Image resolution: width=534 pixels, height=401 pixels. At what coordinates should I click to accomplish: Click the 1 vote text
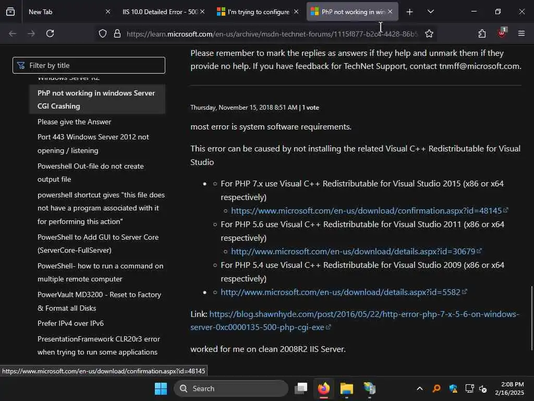click(311, 108)
